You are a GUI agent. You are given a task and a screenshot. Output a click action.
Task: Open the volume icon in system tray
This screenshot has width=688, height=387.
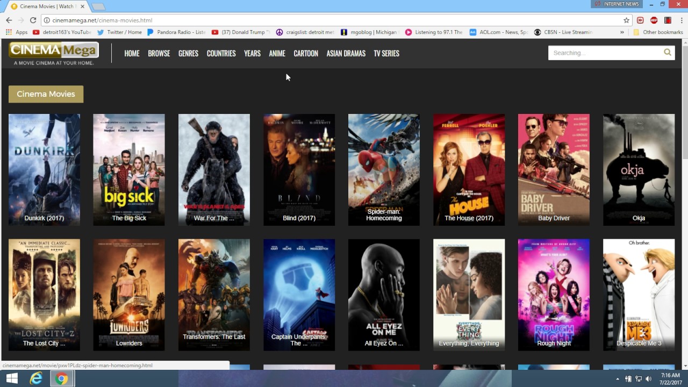tap(649, 379)
